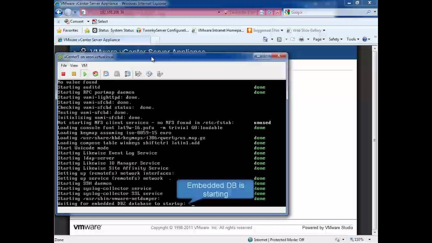Open the Page menu
This screenshot has height=243, width=432.
pyautogui.click(x=319, y=39)
